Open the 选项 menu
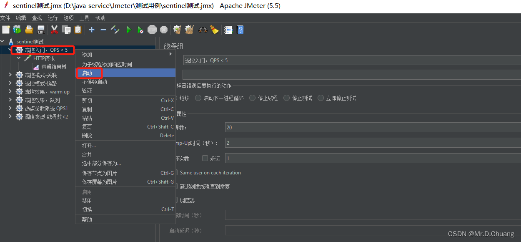Screen dimensions: 521x242 68,18
